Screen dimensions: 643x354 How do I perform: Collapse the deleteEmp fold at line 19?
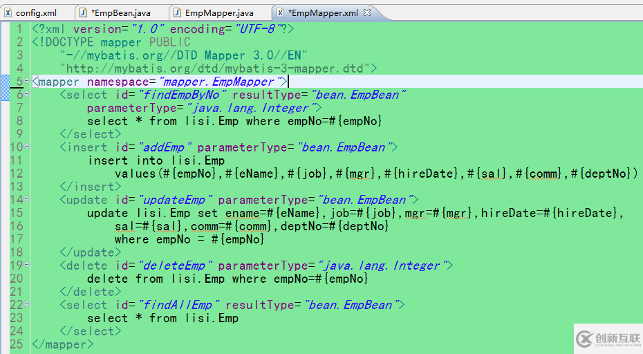[27, 265]
